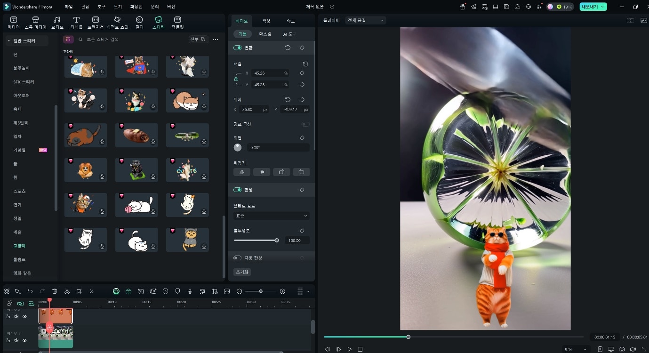Switch to the 색상 (Color) tab
This screenshot has width=649, height=353.
pyautogui.click(x=266, y=21)
